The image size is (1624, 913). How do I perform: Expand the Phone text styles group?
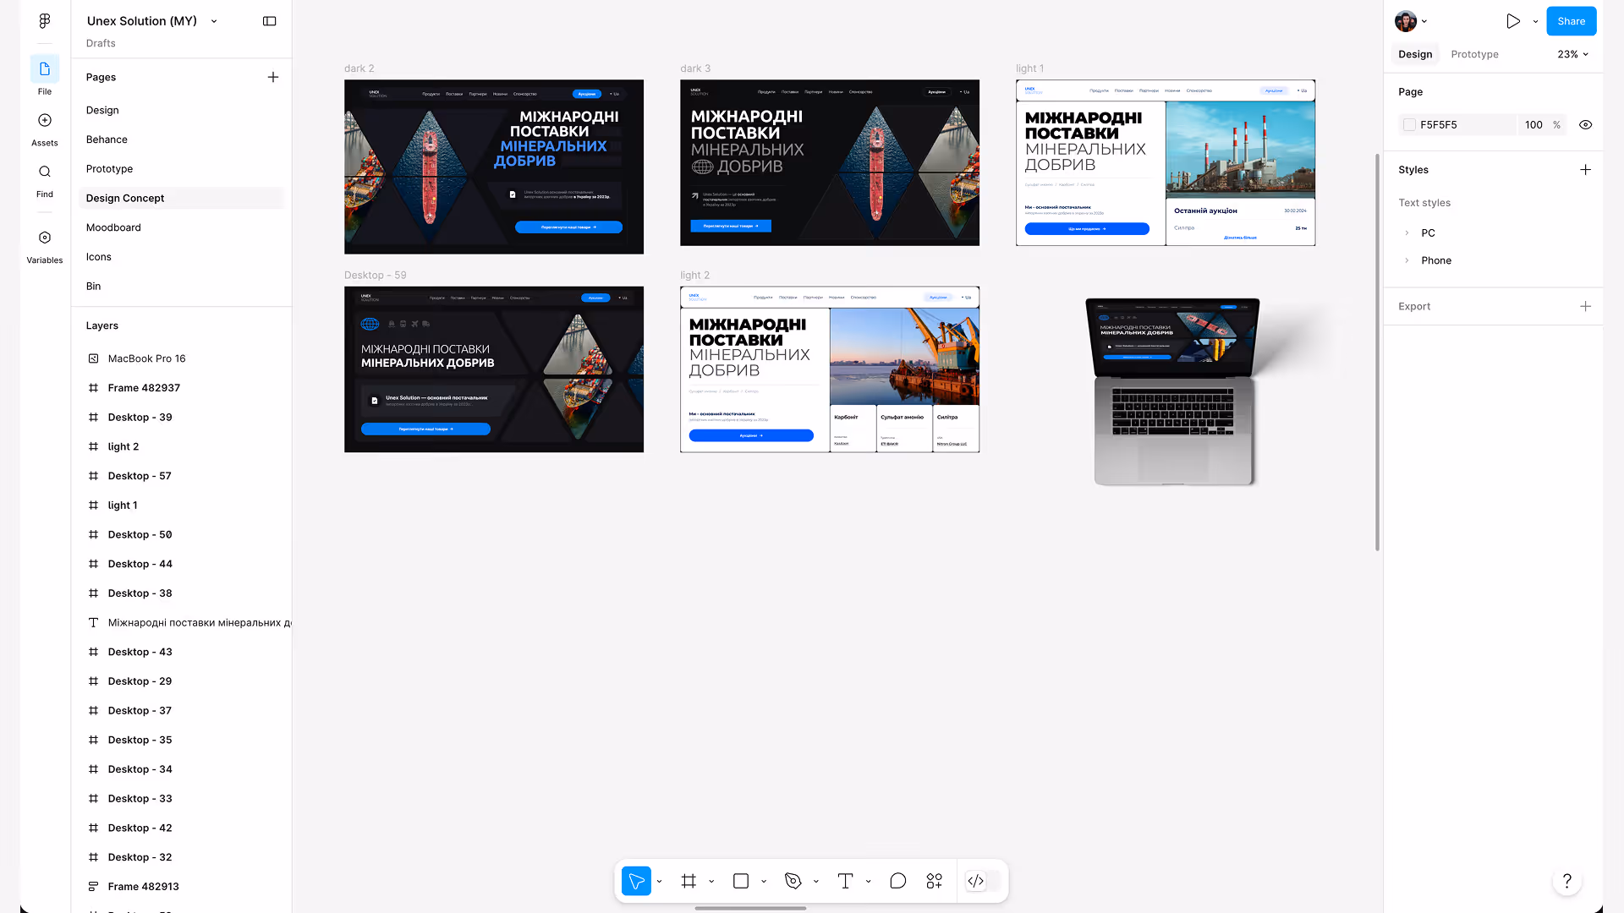1407,261
